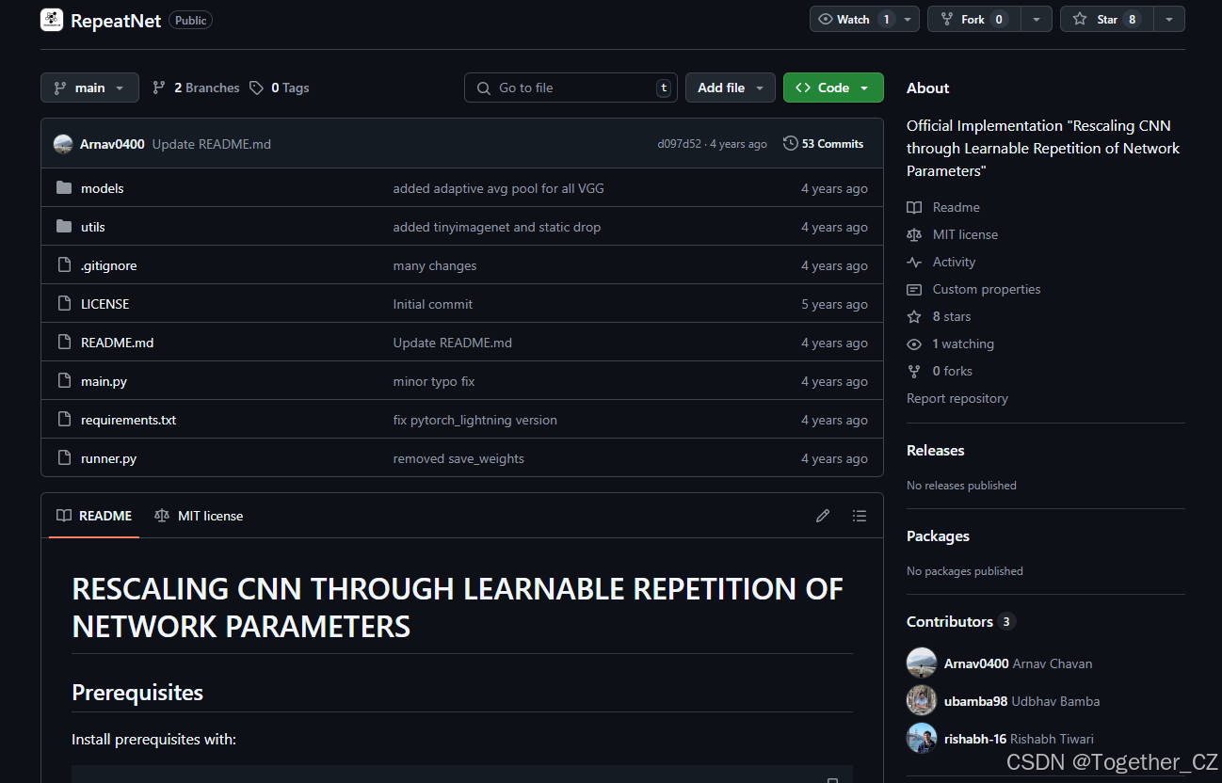Click the ubamba98 contributor avatar
This screenshot has width=1222, height=783.
922,700
